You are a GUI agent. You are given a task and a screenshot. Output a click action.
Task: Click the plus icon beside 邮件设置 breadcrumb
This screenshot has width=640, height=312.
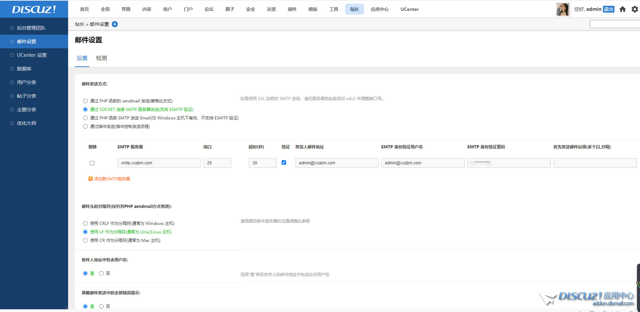[115, 24]
